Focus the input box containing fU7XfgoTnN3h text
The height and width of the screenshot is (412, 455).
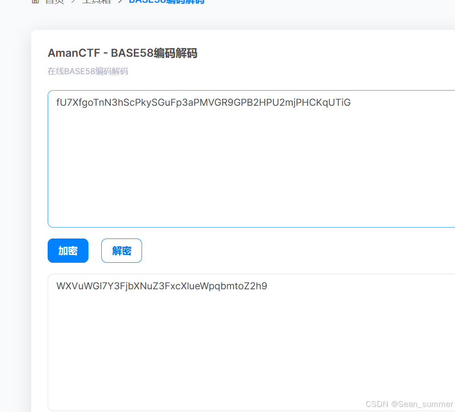251,159
